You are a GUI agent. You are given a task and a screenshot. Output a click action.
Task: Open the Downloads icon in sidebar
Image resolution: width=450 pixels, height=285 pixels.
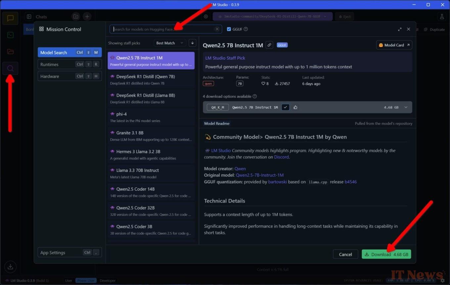click(10, 266)
